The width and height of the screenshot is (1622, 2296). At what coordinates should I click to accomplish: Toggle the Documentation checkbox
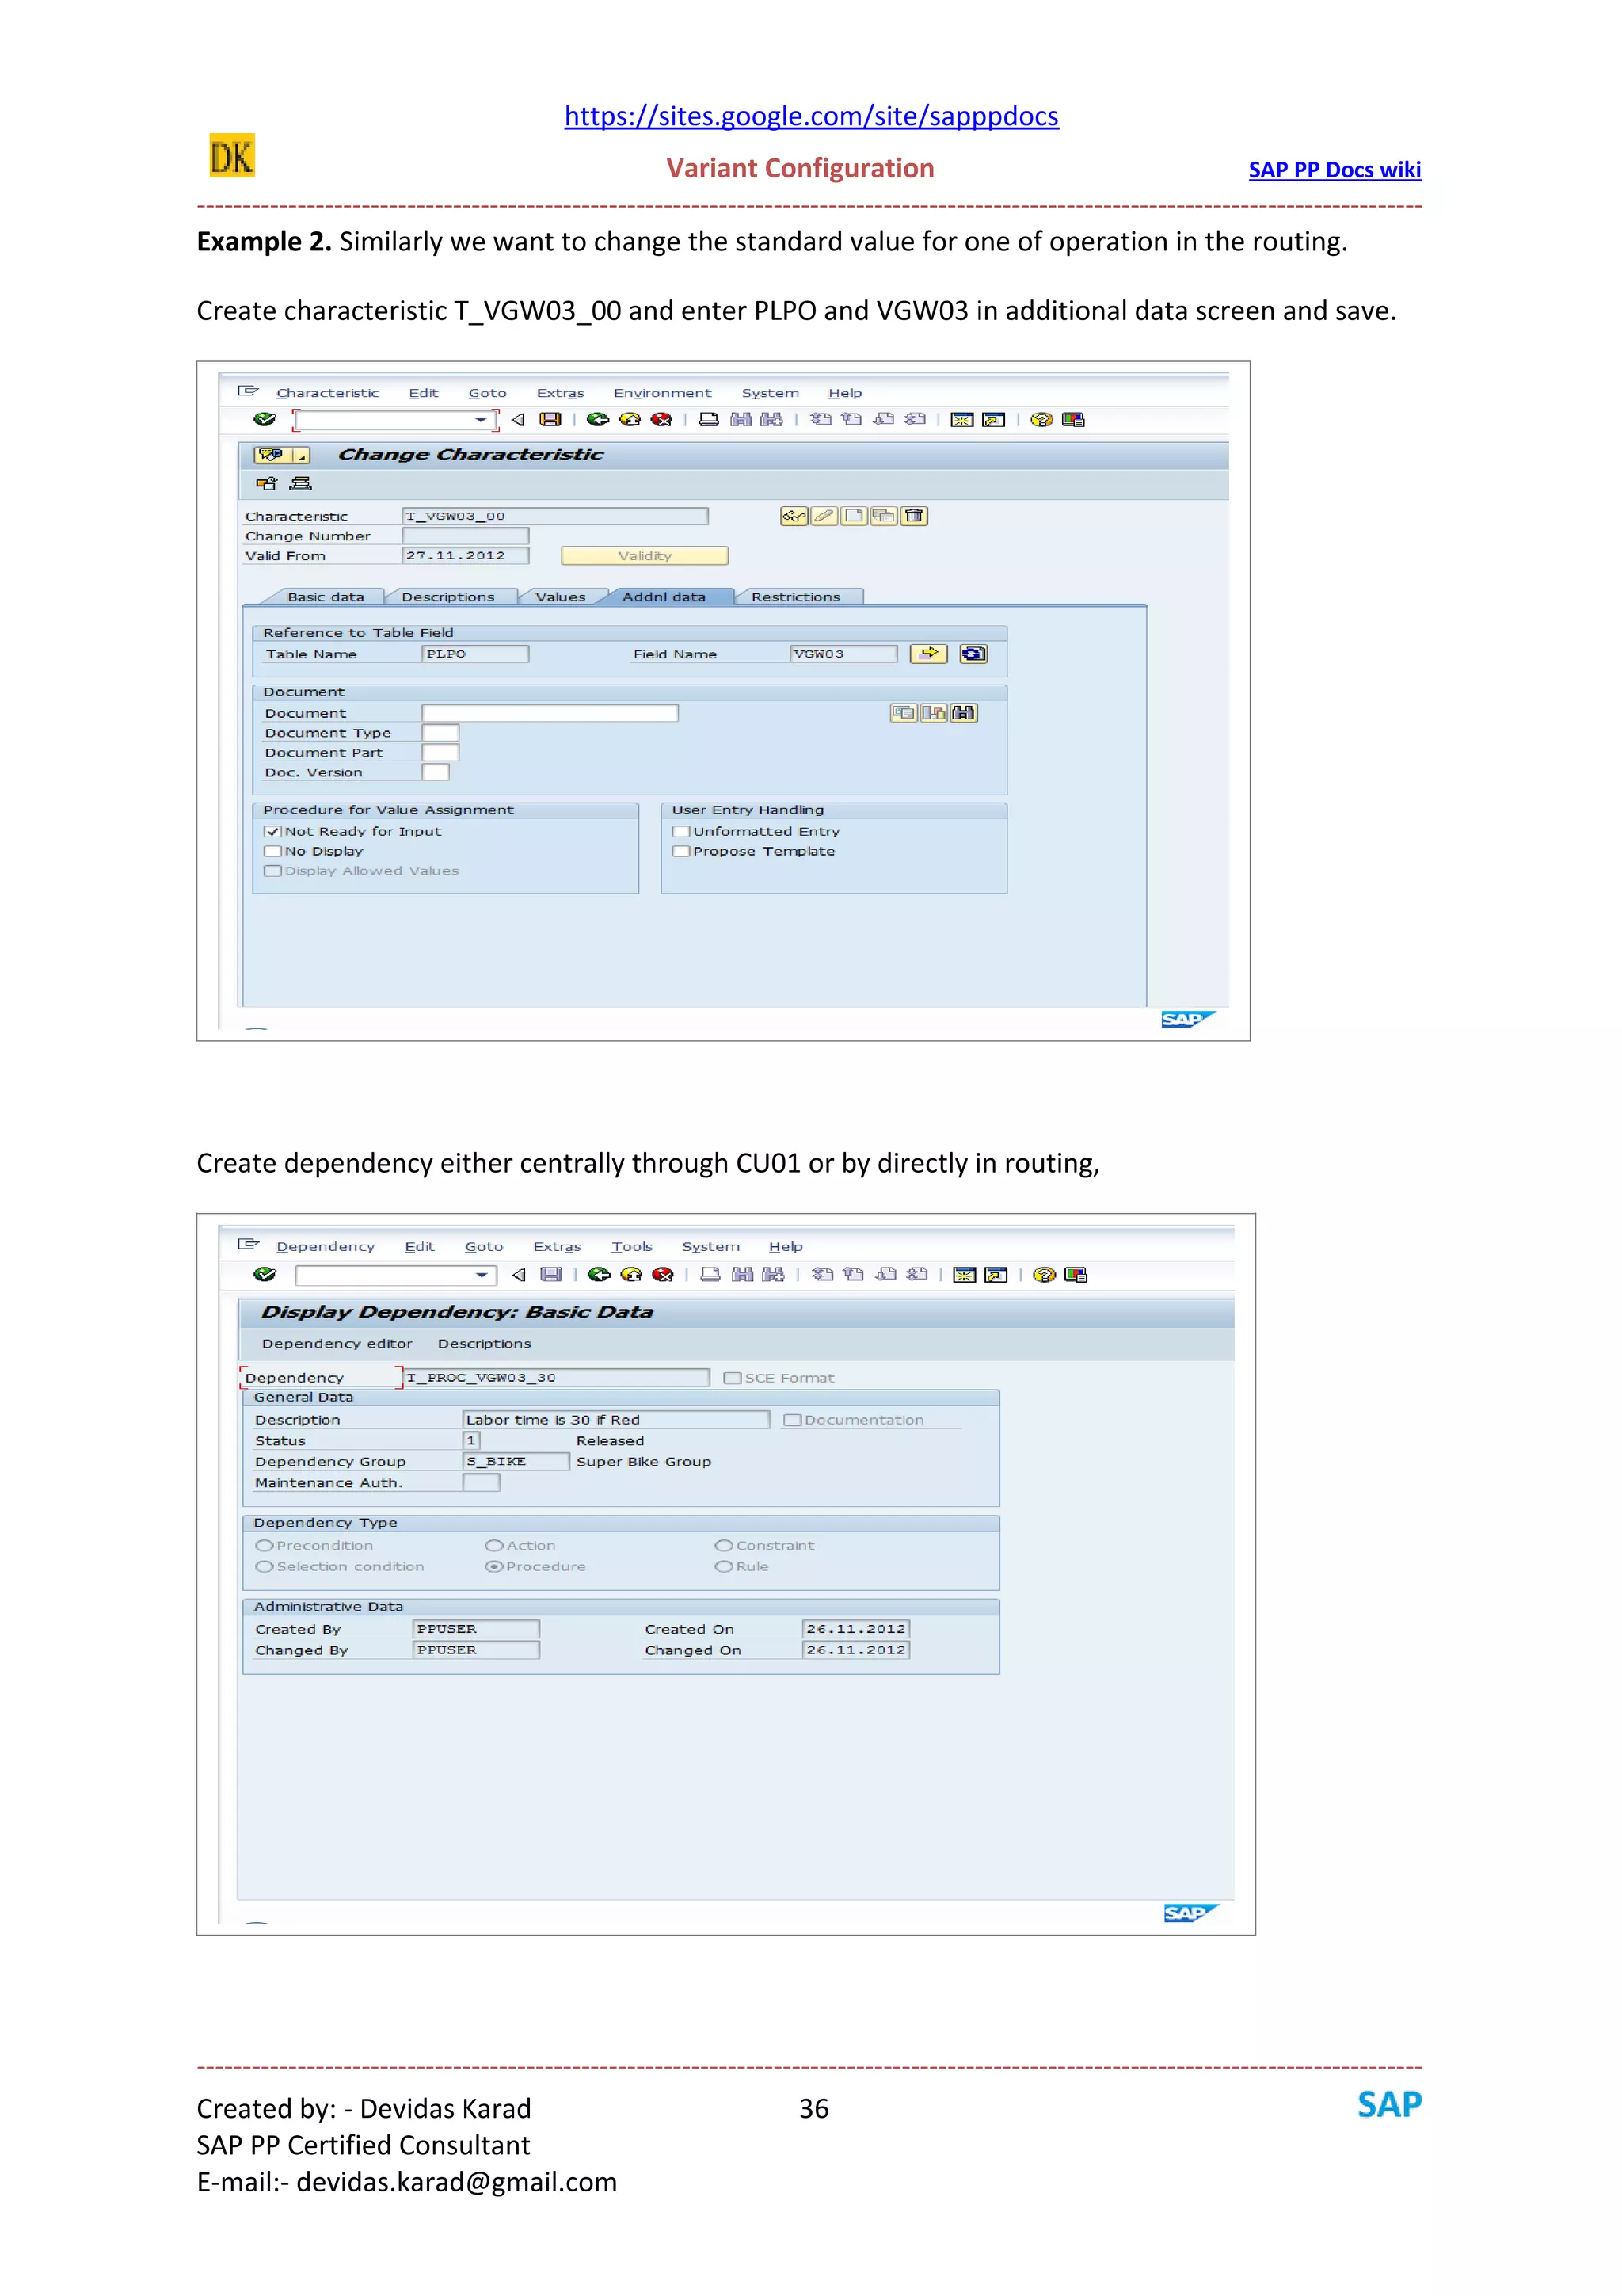click(793, 1419)
